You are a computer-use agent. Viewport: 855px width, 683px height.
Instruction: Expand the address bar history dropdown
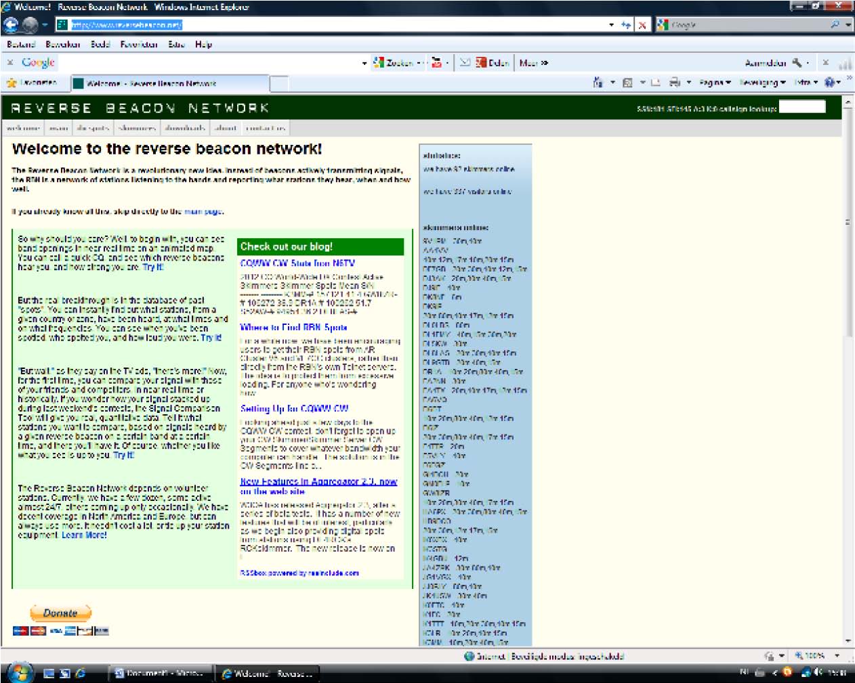click(x=611, y=25)
